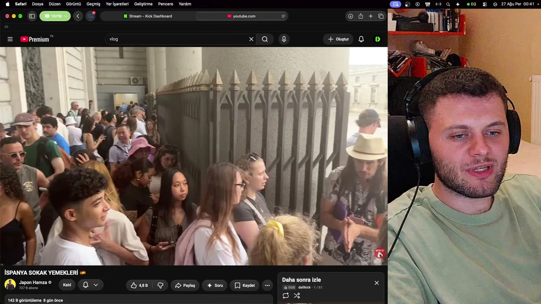The height and width of the screenshot is (304, 541).
Task: Open the Japon Hamza channel name link
Action: [33, 282]
